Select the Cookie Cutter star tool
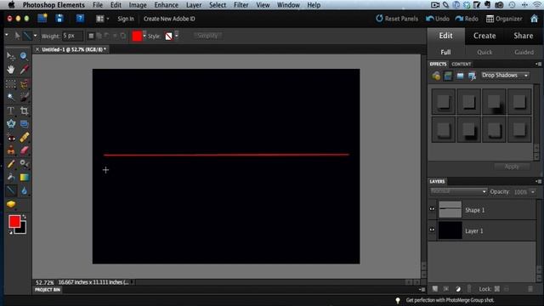 (x=11, y=124)
